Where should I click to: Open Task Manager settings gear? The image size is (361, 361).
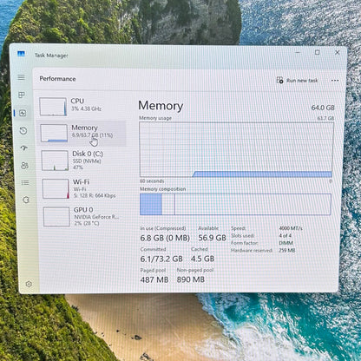click(x=29, y=284)
